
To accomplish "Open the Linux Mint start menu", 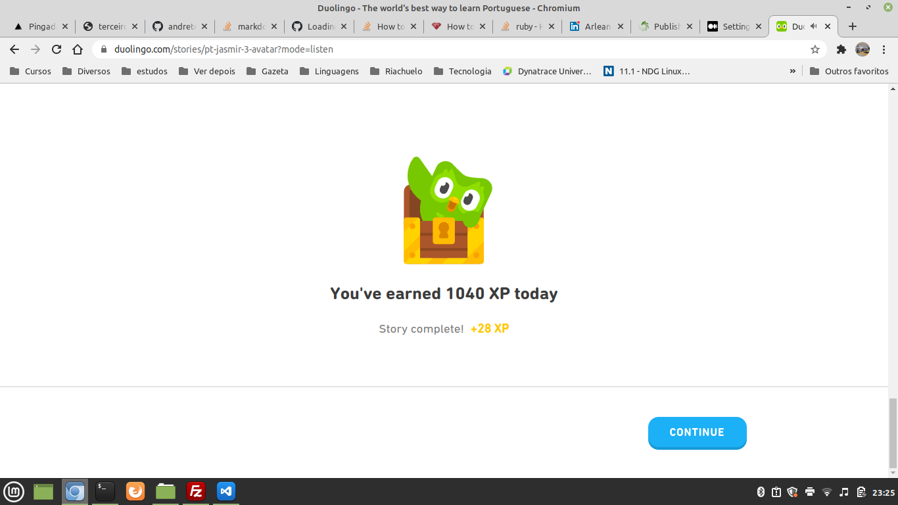I will [14, 491].
